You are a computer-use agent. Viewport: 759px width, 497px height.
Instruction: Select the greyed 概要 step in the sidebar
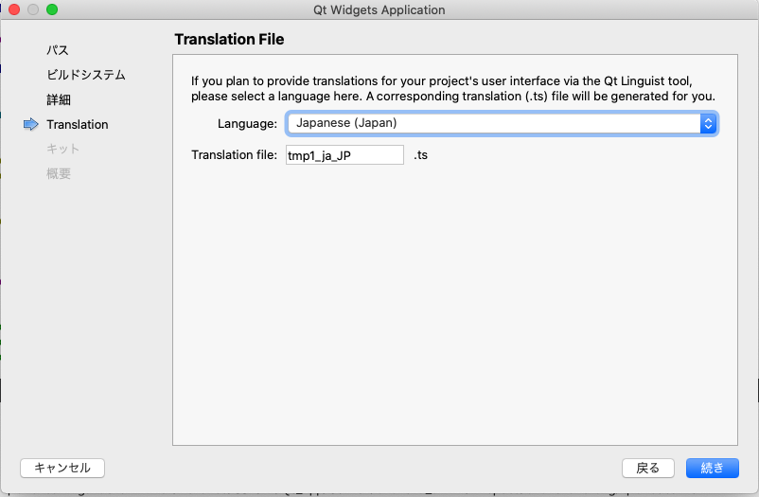pyautogui.click(x=59, y=173)
